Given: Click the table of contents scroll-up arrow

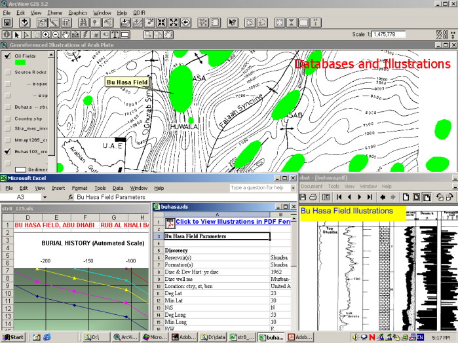Looking at the screenshot, I should tap(51, 55).
